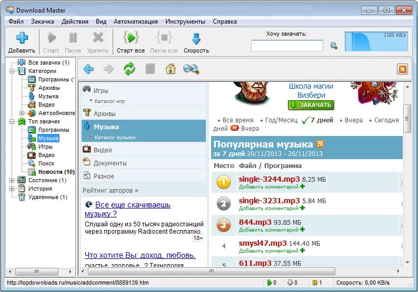The height and width of the screenshot is (292, 418).
Task: Open Документы section in web sidebar
Action: (110, 163)
